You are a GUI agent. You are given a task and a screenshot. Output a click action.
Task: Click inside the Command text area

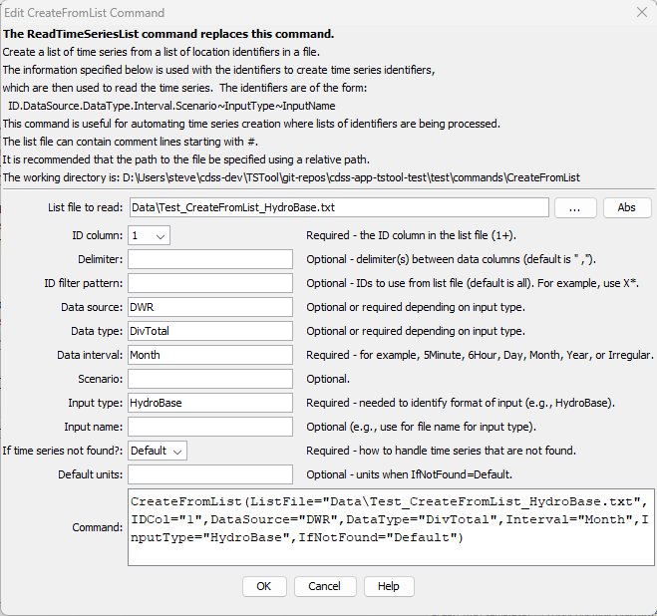click(x=391, y=527)
